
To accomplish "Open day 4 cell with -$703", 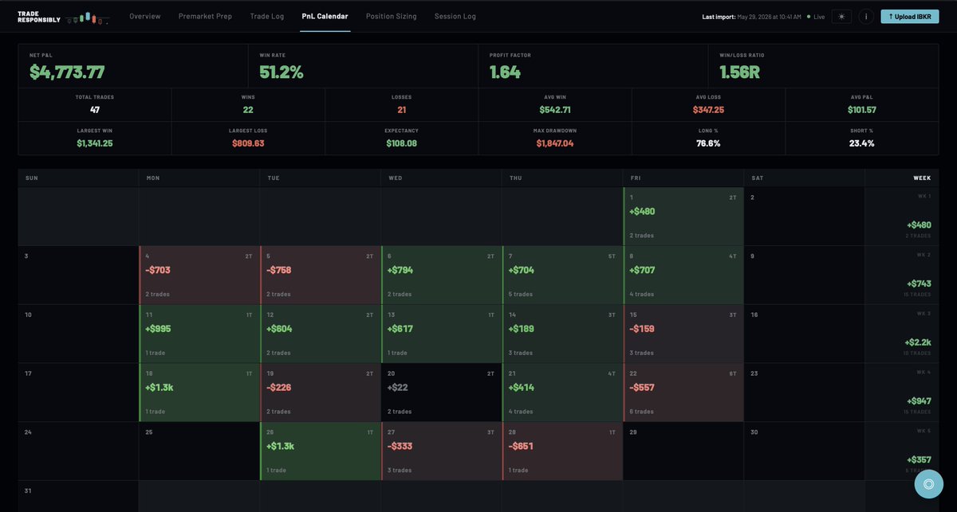I will (x=199, y=275).
